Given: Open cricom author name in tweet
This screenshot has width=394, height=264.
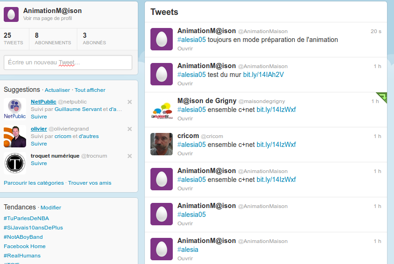Looking at the screenshot, I should point(188,136).
